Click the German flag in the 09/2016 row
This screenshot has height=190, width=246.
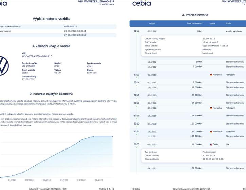point(211,108)
